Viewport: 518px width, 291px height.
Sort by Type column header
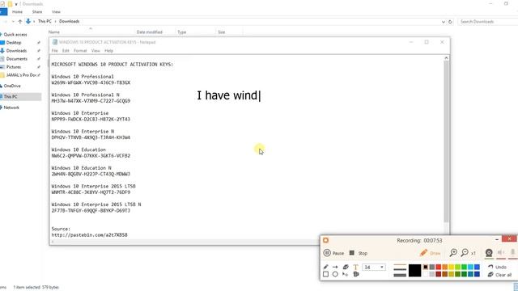click(181, 32)
